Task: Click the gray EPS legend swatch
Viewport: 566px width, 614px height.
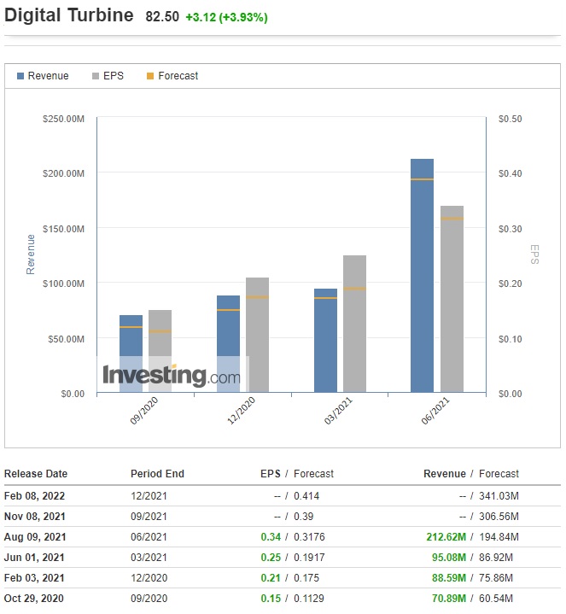Action: [96, 76]
